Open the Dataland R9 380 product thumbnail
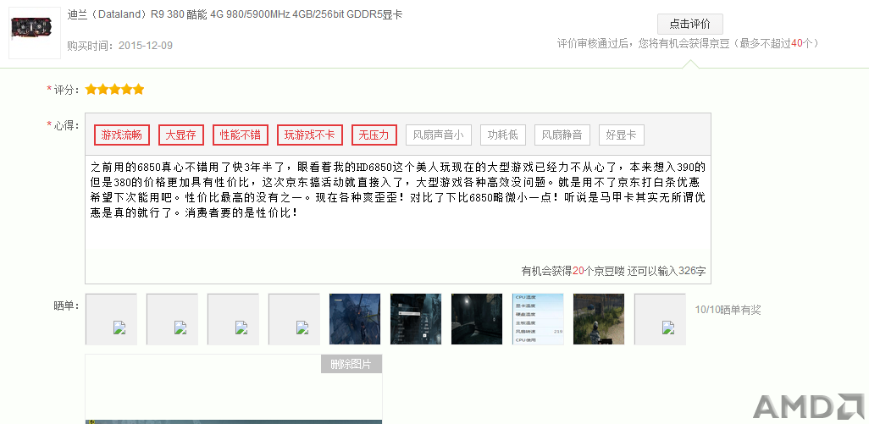The image size is (869, 424). (35, 33)
